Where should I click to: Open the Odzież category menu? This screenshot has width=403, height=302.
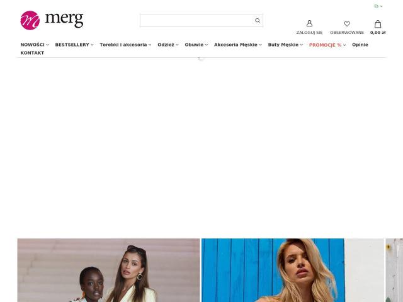(x=168, y=45)
